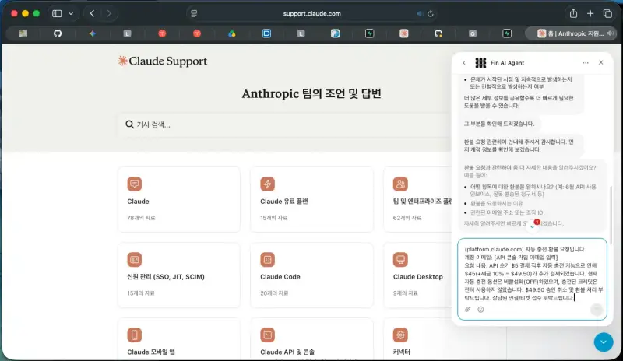Viewport: 623px width, 361px height.
Task: Reload the current page
Action: pyautogui.click(x=431, y=13)
